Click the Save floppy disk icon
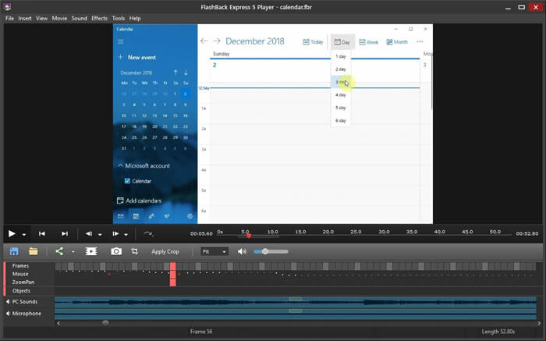The width and height of the screenshot is (546, 341). click(x=14, y=251)
